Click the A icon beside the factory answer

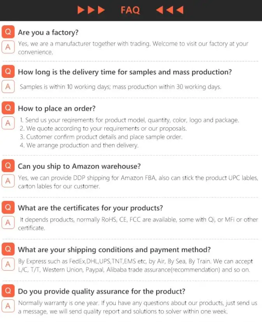click(x=8, y=47)
